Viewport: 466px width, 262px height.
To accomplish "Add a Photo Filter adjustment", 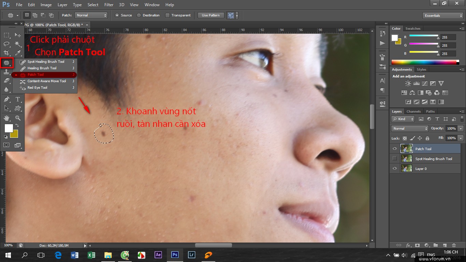I will point(428,92).
